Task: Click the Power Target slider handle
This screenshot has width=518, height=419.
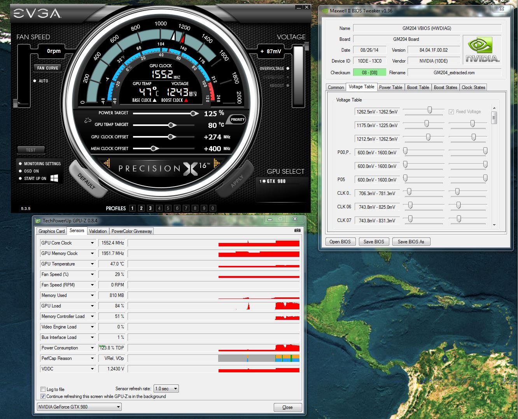Action: coord(194,113)
